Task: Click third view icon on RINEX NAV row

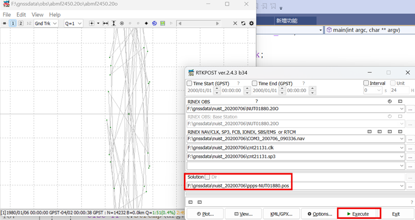Action: (389, 131)
